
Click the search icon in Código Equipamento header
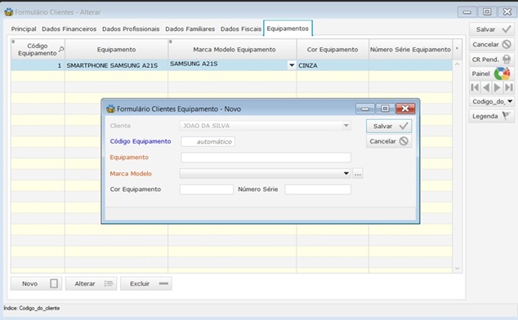point(61,49)
